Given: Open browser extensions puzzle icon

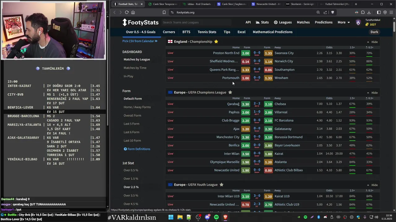Looking at the screenshot, I should 363,12.
